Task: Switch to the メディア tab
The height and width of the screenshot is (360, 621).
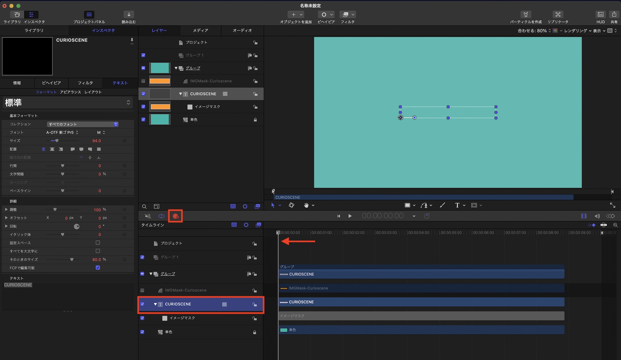Action: (x=201, y=30)
